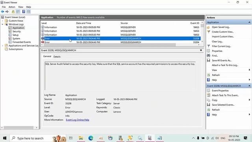The height and width of the screenshot is (142, 252).
Task: Open Help submenu under Event 33208 actions
Action: pos(249,114)
